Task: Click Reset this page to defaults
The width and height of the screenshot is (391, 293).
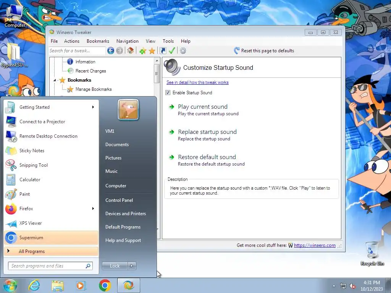Action: pos(268,51)
